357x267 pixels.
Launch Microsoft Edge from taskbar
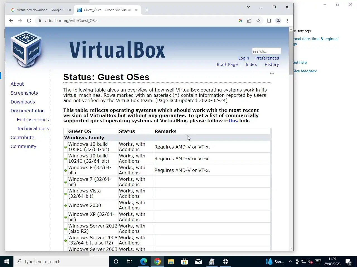coord(144,261)
